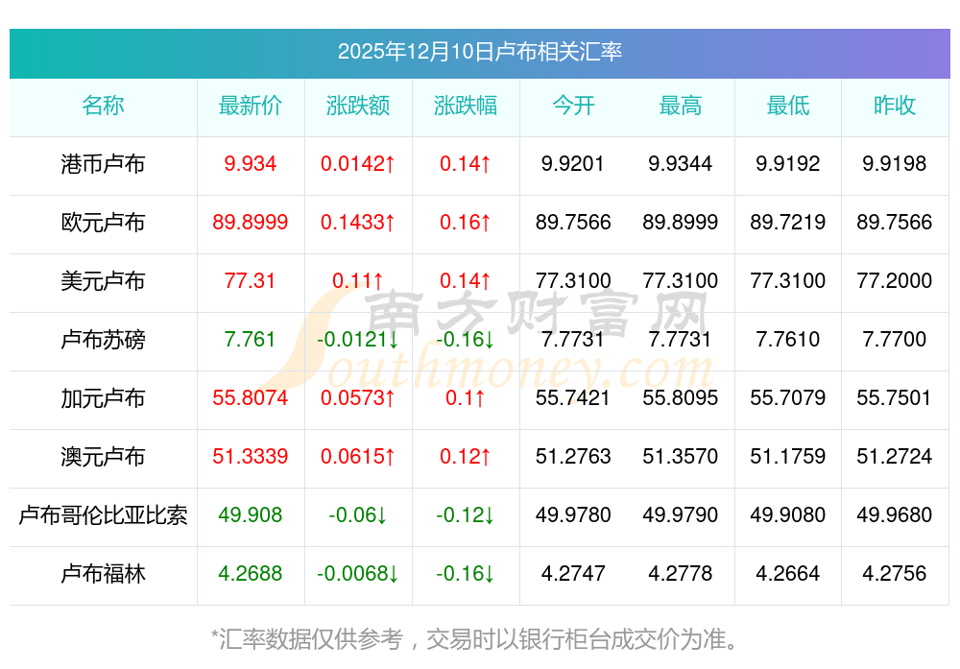Click the 昨收 column header
Screen dimensions: 960x669
pos(895,106)
